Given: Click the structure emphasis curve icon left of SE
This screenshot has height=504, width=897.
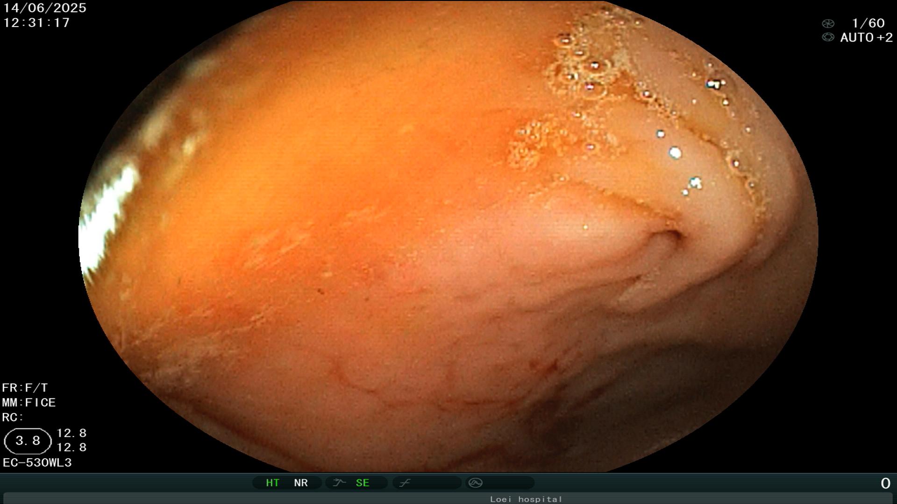Looking at the screenshot, I should (x=339, y=483).
